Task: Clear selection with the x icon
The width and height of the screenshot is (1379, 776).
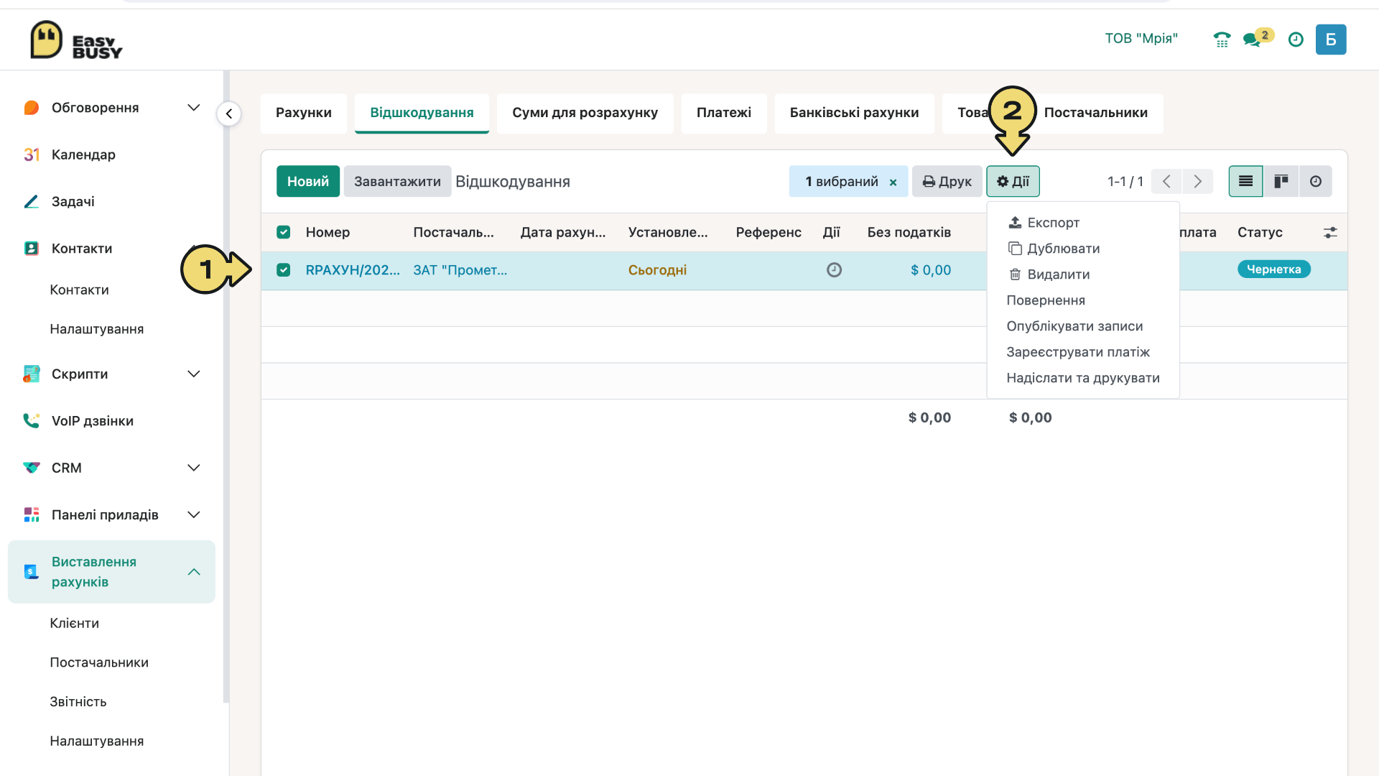Action: coord(893,183)
